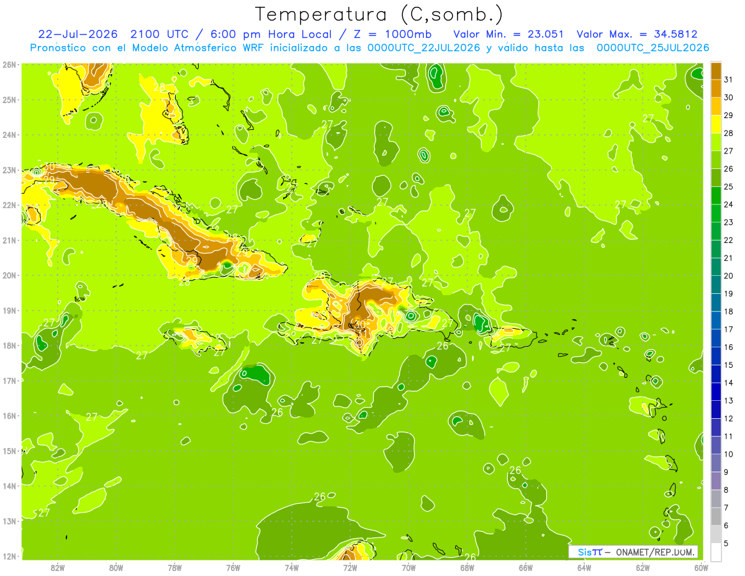Click the '80W' longitude axis label

pos(116,567)
